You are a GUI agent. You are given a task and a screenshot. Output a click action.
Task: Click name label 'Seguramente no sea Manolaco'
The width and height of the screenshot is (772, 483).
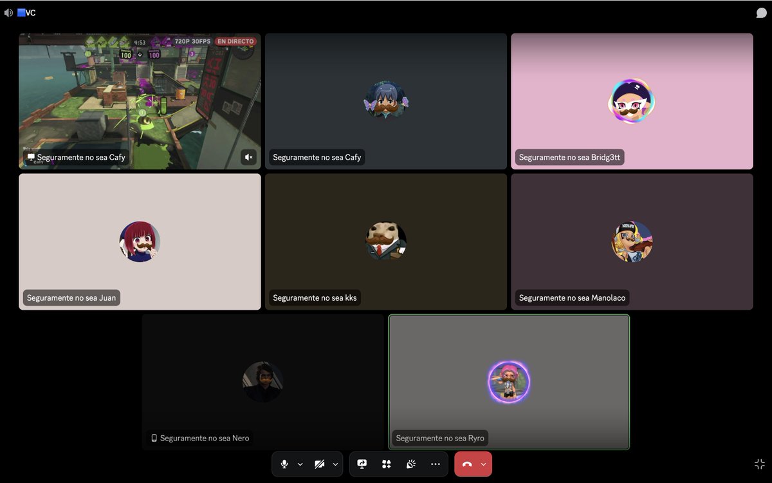tap(572, 298)
